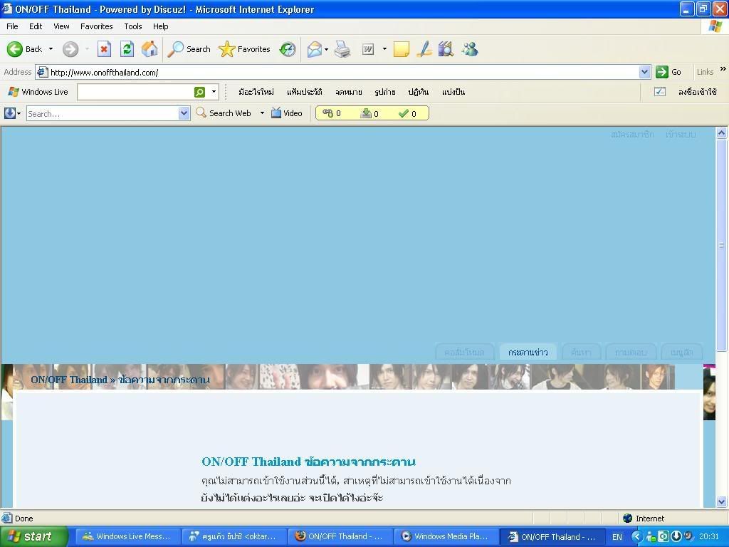Open the Favorites star panel
The width and height of the screenshot is (729, 547).
click(x=245, y=49)
